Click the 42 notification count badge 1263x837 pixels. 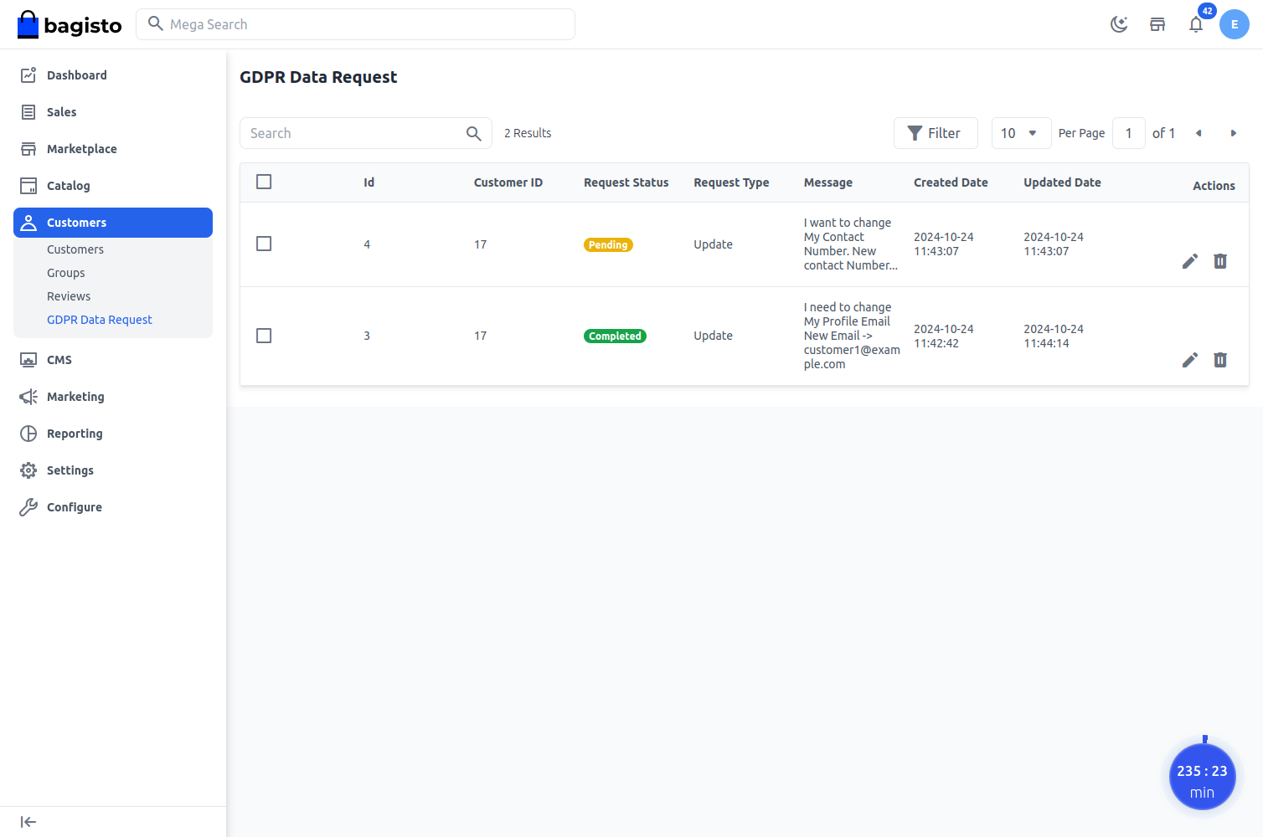[1207, 11]
